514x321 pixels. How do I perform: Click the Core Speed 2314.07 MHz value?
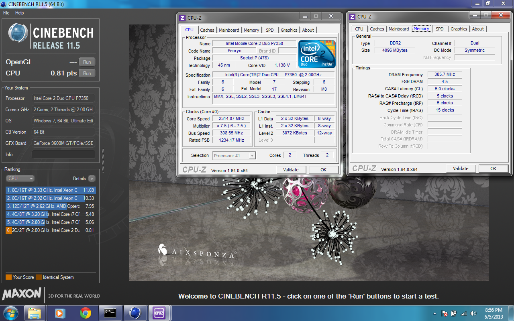[x=231, y=119]
